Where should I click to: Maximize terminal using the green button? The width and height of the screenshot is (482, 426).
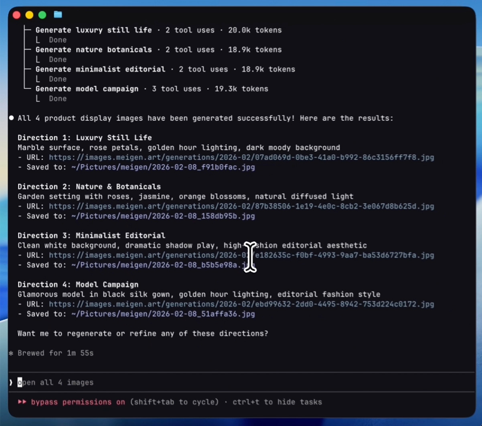point(42,15)
